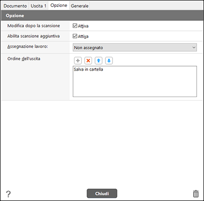Click empty area of output order list
This screenshot has height=201, width=204.
coord(135,85)
